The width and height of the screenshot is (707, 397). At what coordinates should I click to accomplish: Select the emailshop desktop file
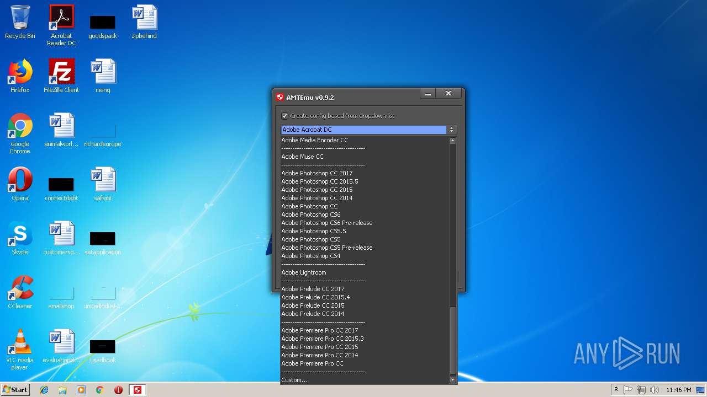[x=61, y=298]
